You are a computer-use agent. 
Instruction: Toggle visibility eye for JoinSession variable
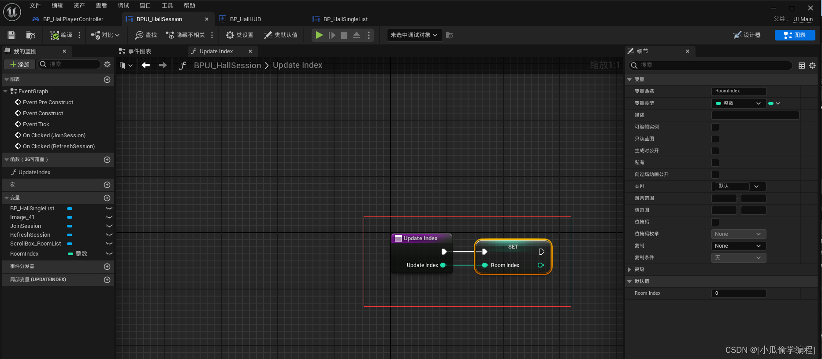pos(109,226)
